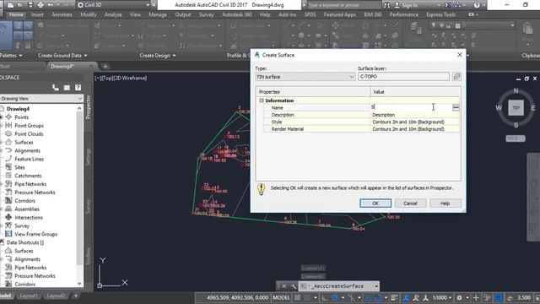540x304 pixels.
Task: Cancel the Create Surface dialog
Action: (410, 204)
